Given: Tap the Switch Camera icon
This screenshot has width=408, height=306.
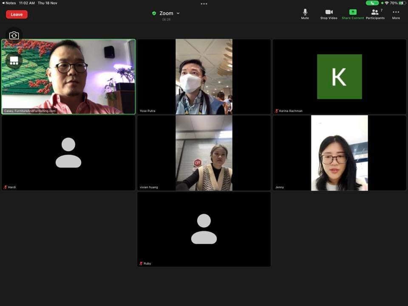Looking at the screenshot, I should [x=14, y=36].
